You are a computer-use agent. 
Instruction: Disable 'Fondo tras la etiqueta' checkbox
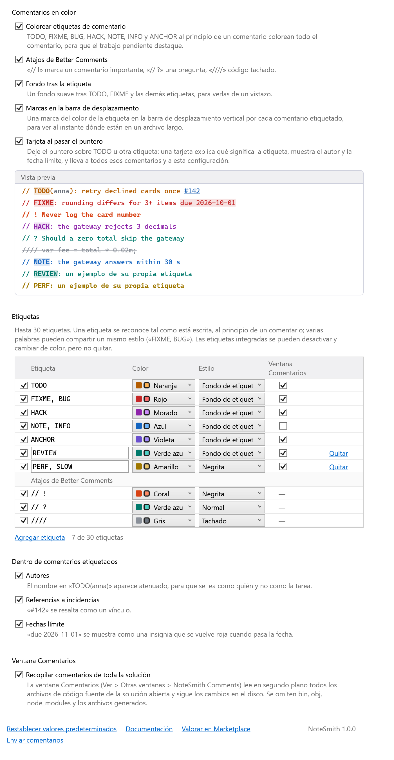(x=19, y=84)
